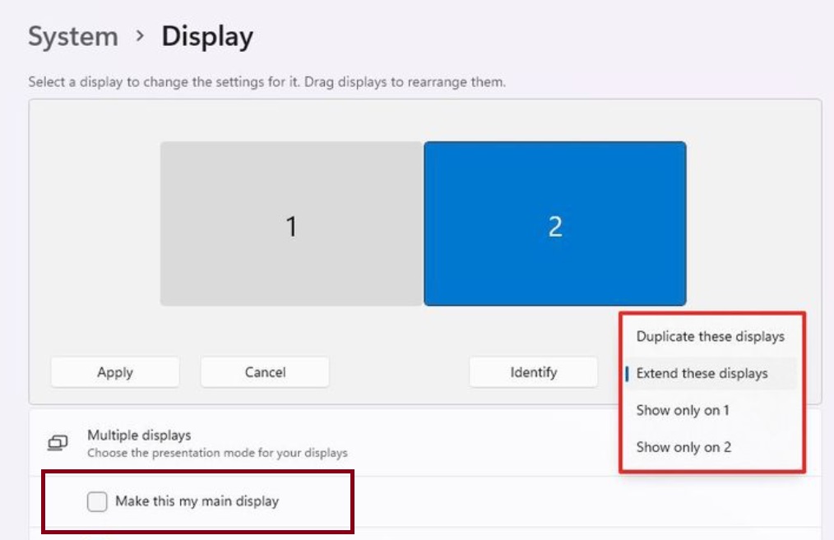Check Make this my main display

97,501
